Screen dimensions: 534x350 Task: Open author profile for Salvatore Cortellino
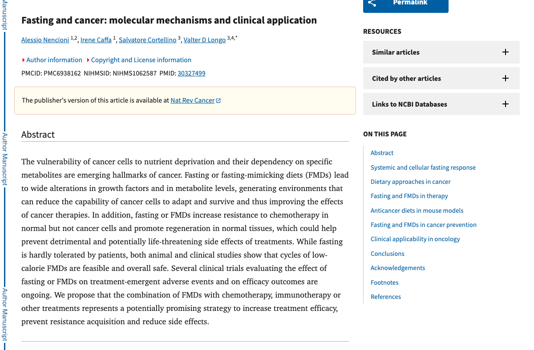coord(147,40)
